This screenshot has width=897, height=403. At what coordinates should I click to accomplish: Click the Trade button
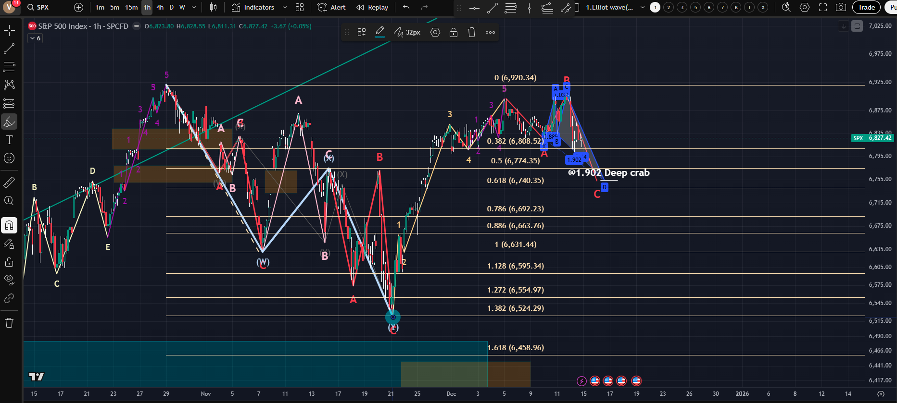(866, 7)
